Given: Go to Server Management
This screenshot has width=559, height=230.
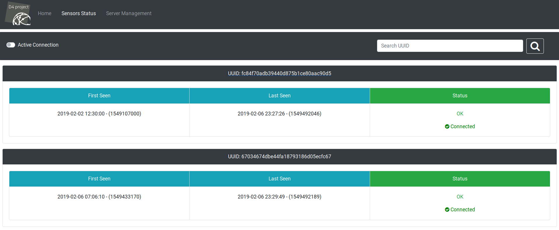Looking at the screenshot, I should coord(129,13).
